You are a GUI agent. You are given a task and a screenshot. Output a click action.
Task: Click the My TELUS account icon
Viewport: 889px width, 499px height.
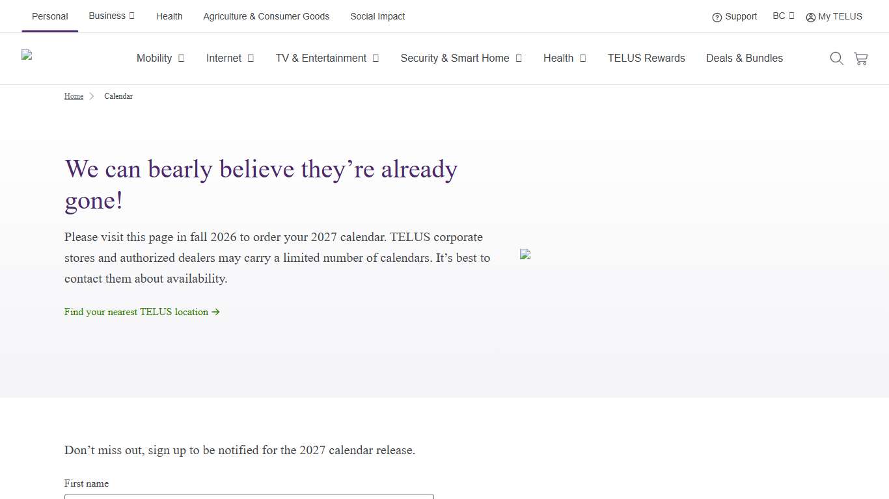pyautogui.click(x=810, y=18)
